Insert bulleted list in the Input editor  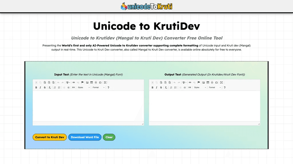(x=59, y=87)
